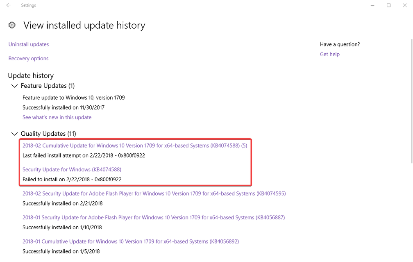413x262 pixels.
Task: Select the text 'Feature update to Windows 10, version 1709'
Action: pyautogui.click(x=73, y=98)
